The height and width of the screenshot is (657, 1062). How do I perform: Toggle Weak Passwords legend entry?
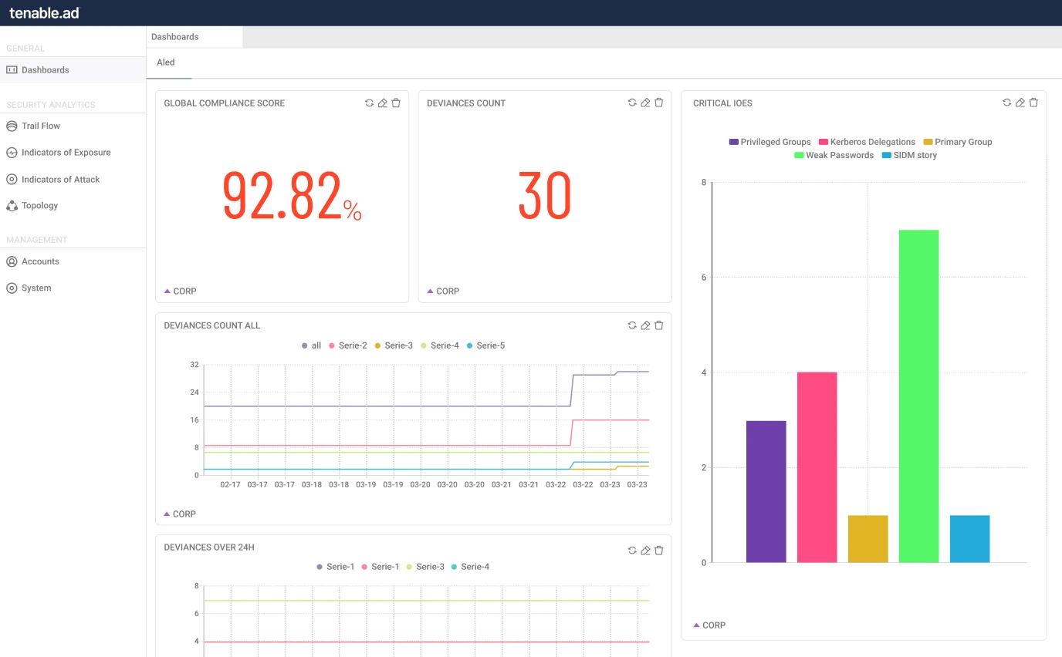tap(834, 155)
